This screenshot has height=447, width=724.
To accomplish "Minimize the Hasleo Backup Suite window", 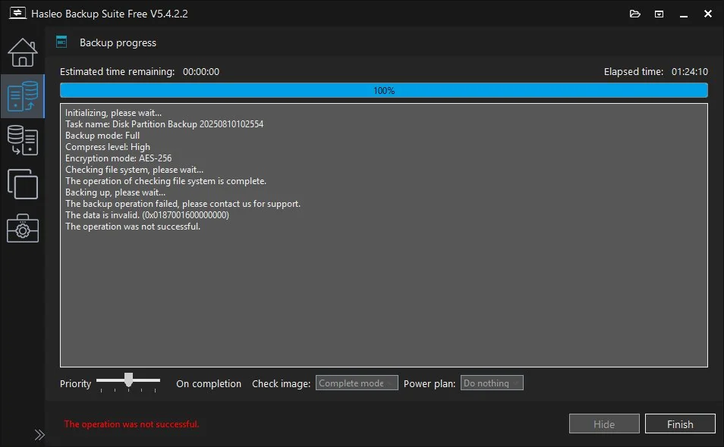I will click(x=683, y=14).
